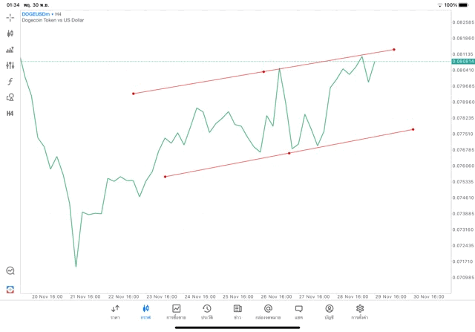
Task: Switch to the ราคา (Quotes) tab
Action: 115,312
